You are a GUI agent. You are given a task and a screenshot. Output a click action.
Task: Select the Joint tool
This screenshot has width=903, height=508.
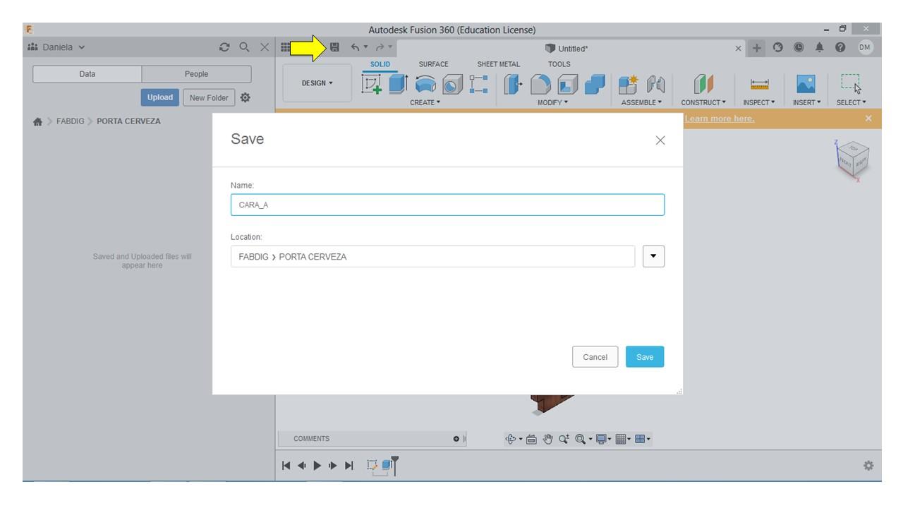click(x=656, y=85)
